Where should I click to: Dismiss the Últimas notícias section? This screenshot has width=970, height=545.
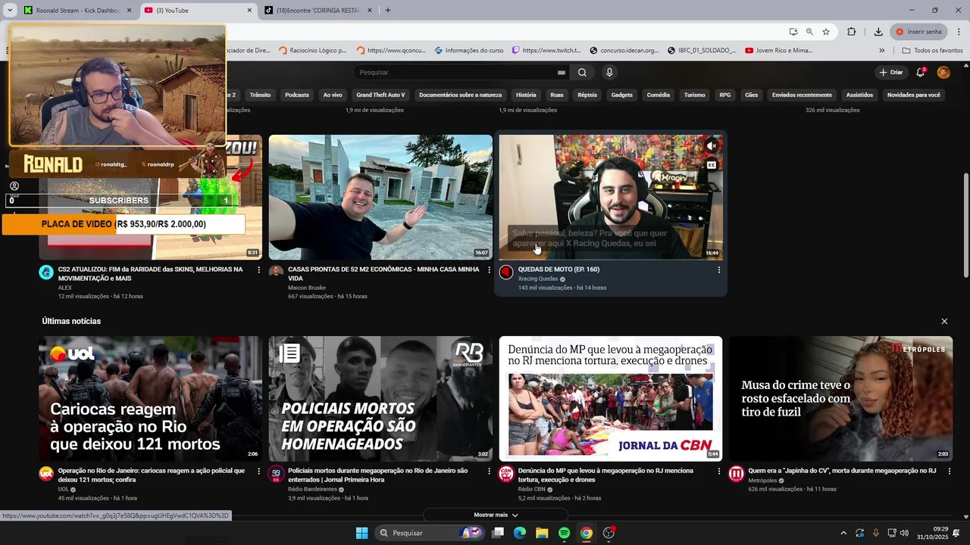click(x=944, y=322)
